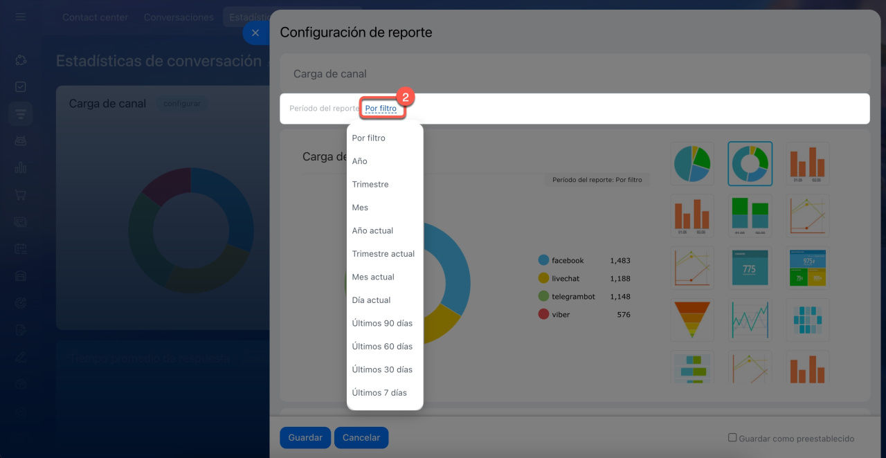Tick the Guardar como preestablecido checkbox

pyautogui.click(x=732, y=438)
